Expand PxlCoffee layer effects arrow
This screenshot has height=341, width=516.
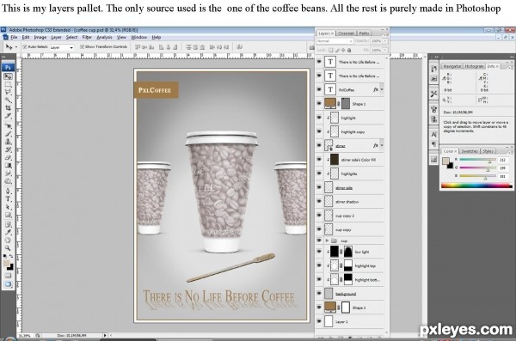[x=382, y=89]
